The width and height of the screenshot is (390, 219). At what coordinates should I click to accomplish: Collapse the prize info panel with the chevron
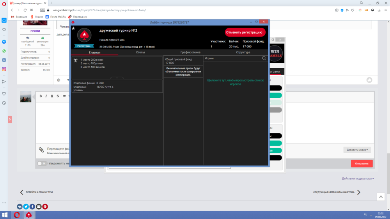(117, 78)
